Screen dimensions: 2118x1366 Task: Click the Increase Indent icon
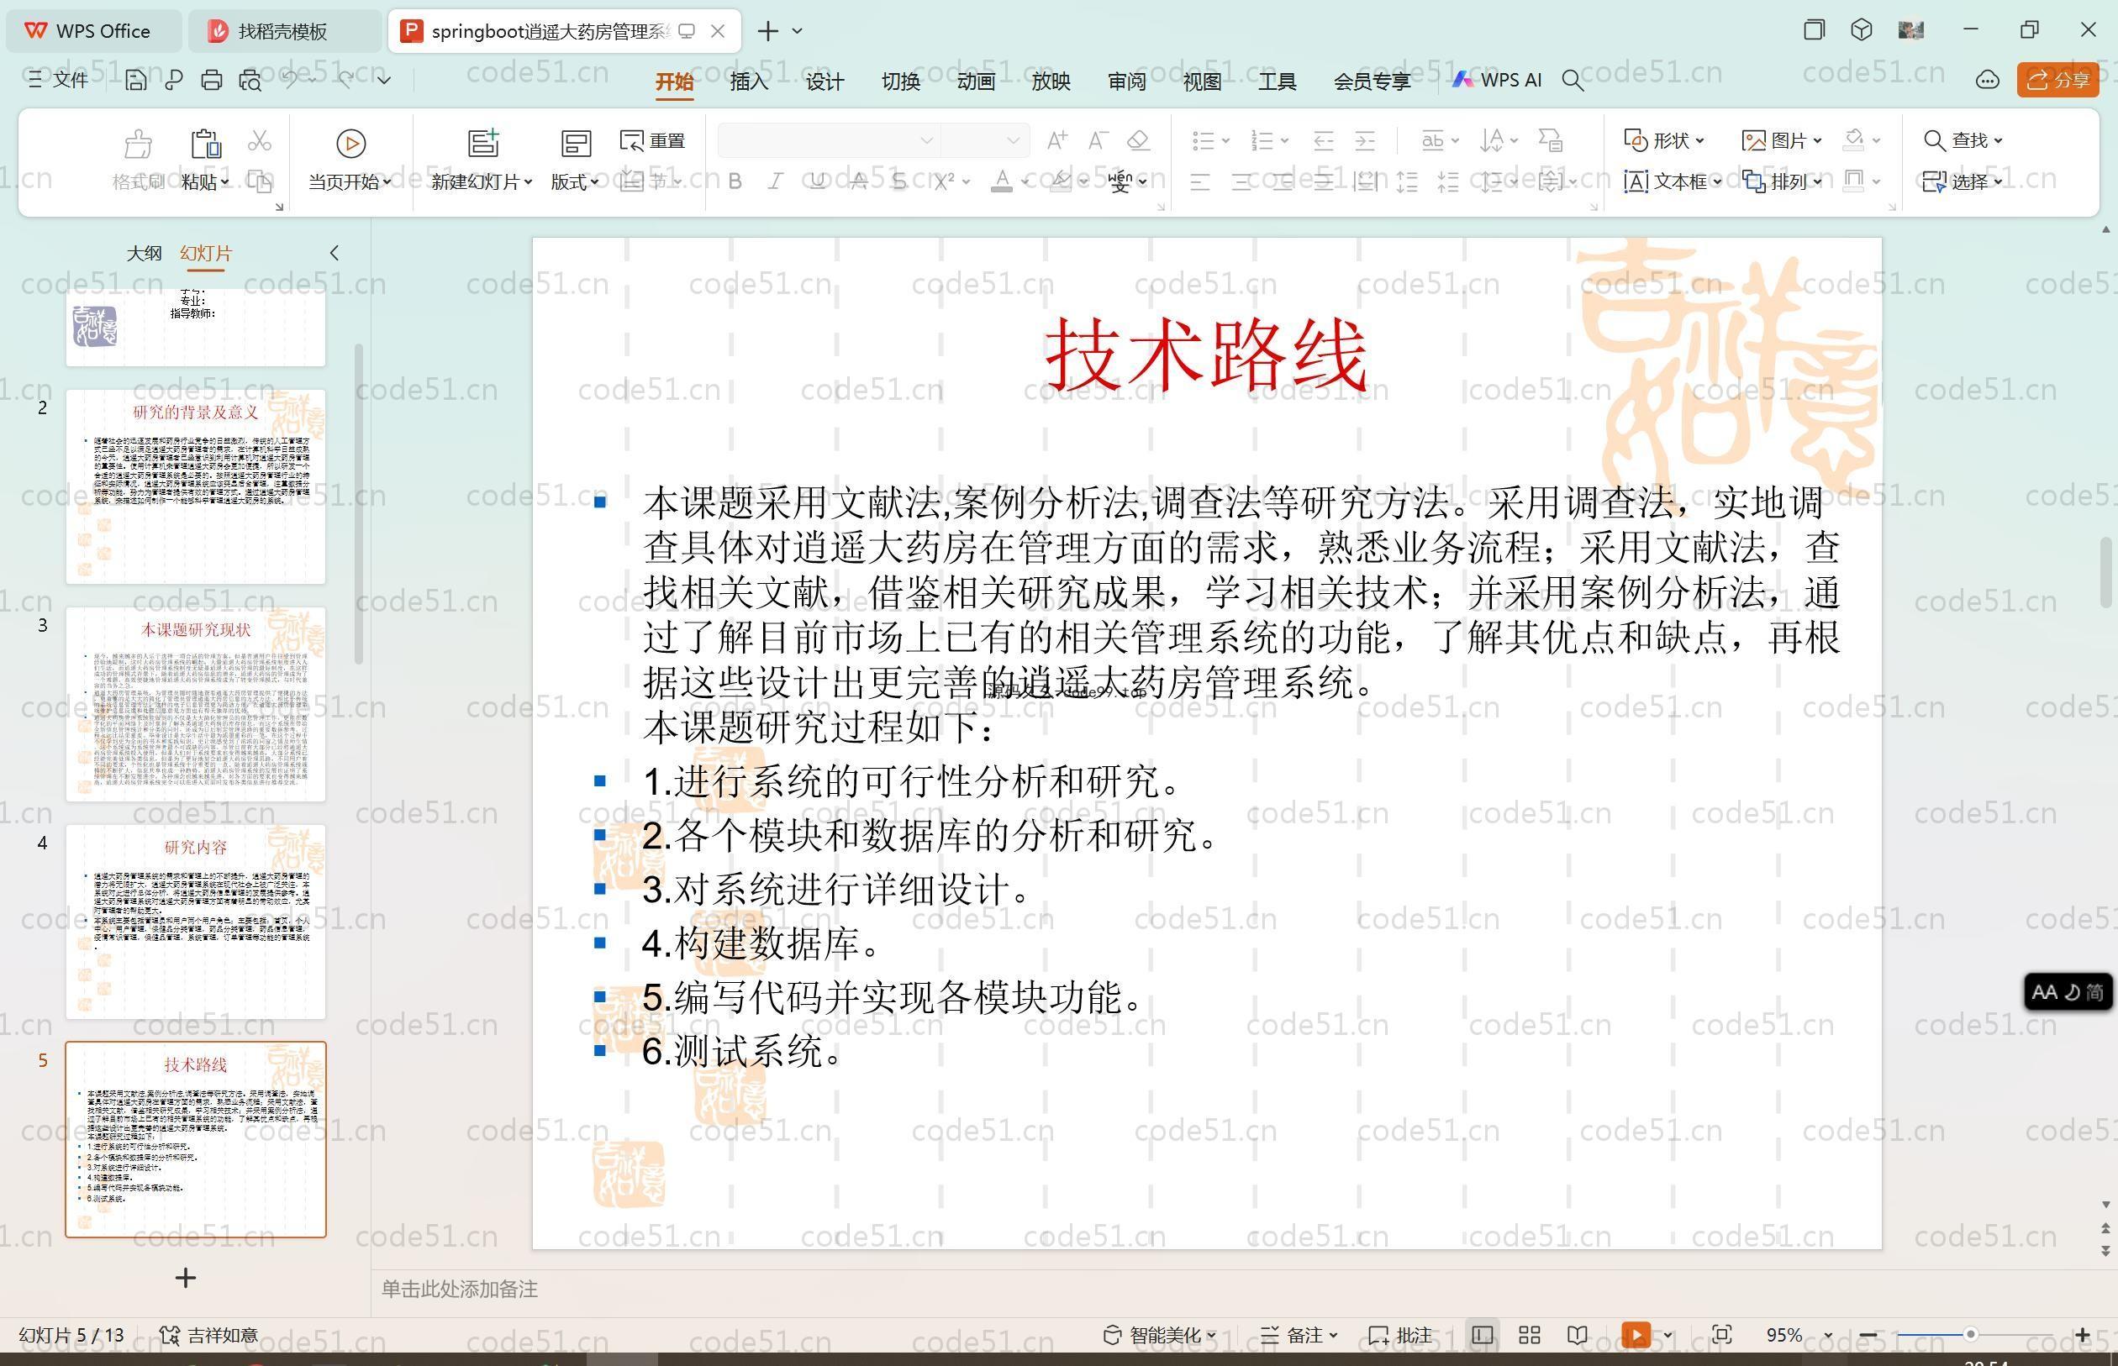[x=1365, y=140]
